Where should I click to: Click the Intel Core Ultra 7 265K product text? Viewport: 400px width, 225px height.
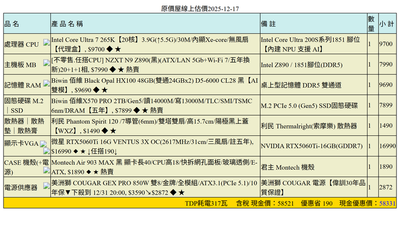point(150,45)
